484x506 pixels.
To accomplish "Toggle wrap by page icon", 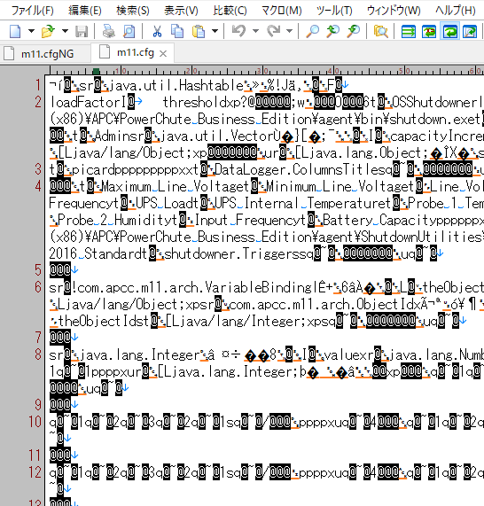I will [x=470, y=32].
